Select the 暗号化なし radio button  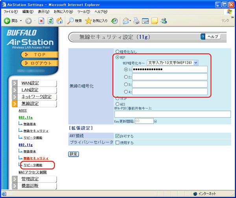(x=117, y=51)
